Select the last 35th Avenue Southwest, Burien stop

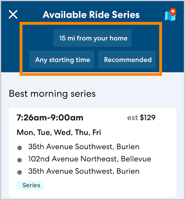coord(84,171)
